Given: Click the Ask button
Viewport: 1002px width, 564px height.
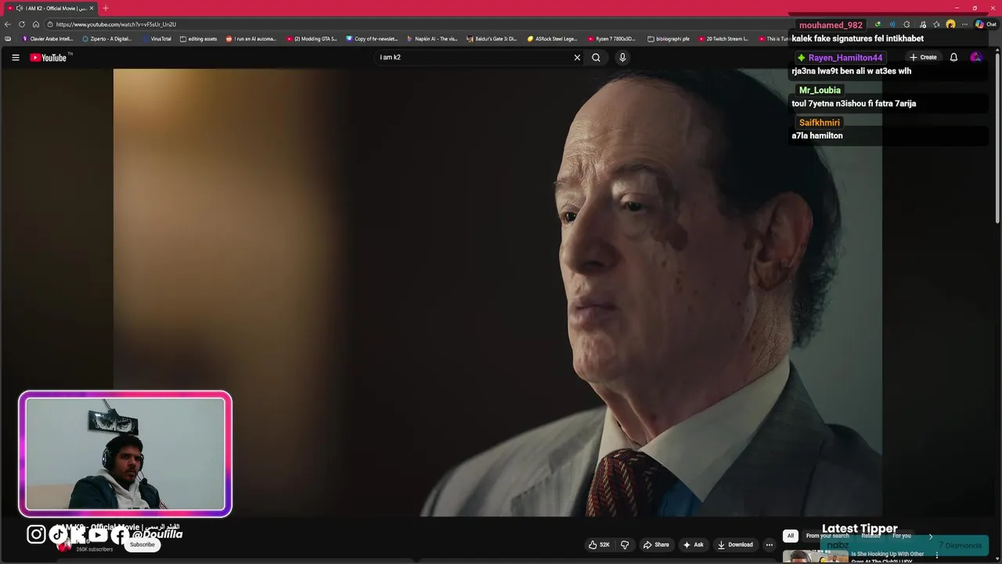Looking at the screenshot, I should coord(694,544).
